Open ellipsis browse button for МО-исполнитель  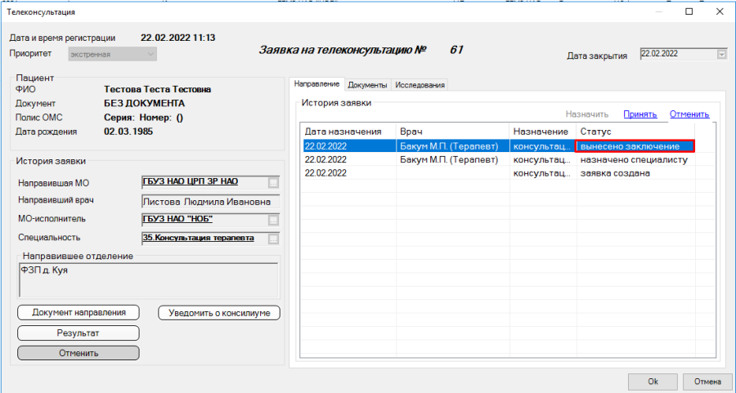click(x=274, y=220)
